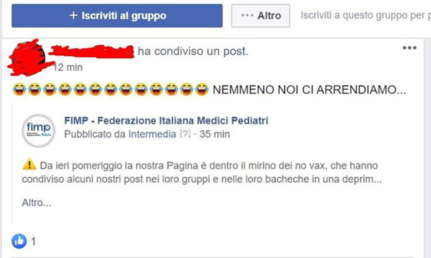Click the Iscriviti al gruppo button
Screen dimensions: 431x258
pyautogui.click(x=117, y=15)
